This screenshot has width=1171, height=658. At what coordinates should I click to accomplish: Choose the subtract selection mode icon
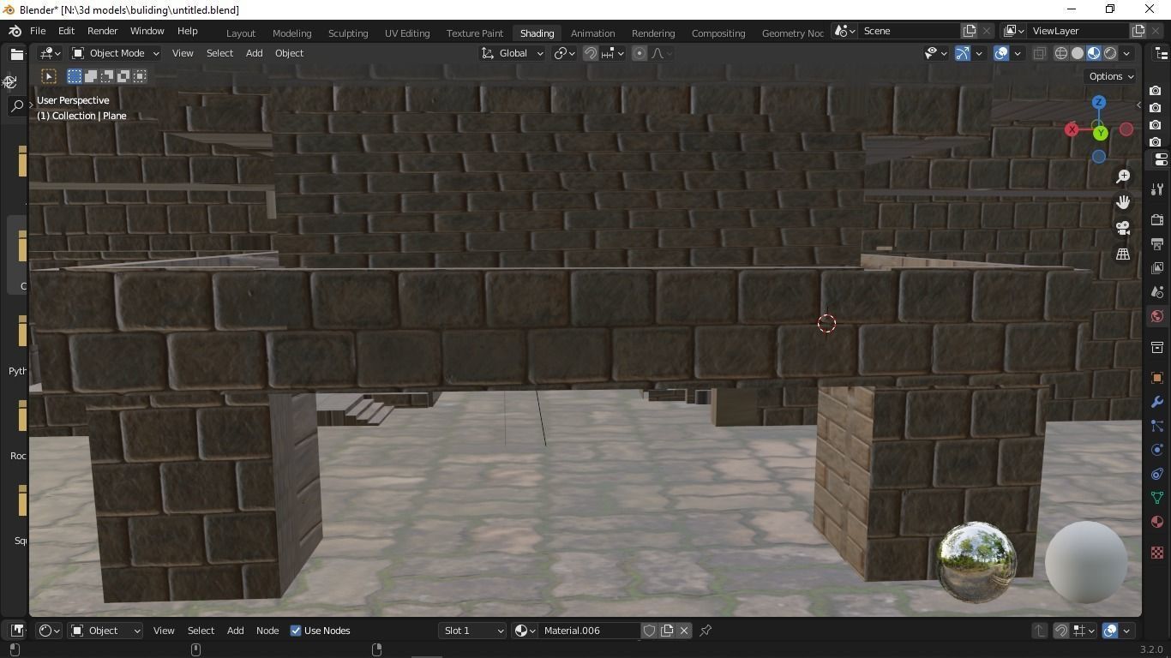[107, 76]
